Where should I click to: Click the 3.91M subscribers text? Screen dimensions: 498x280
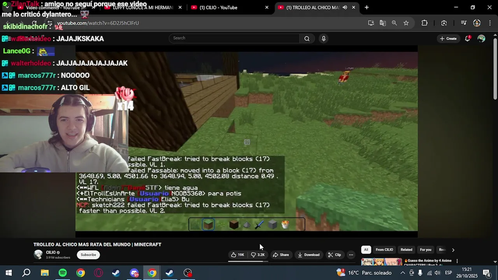pos(58,257)
